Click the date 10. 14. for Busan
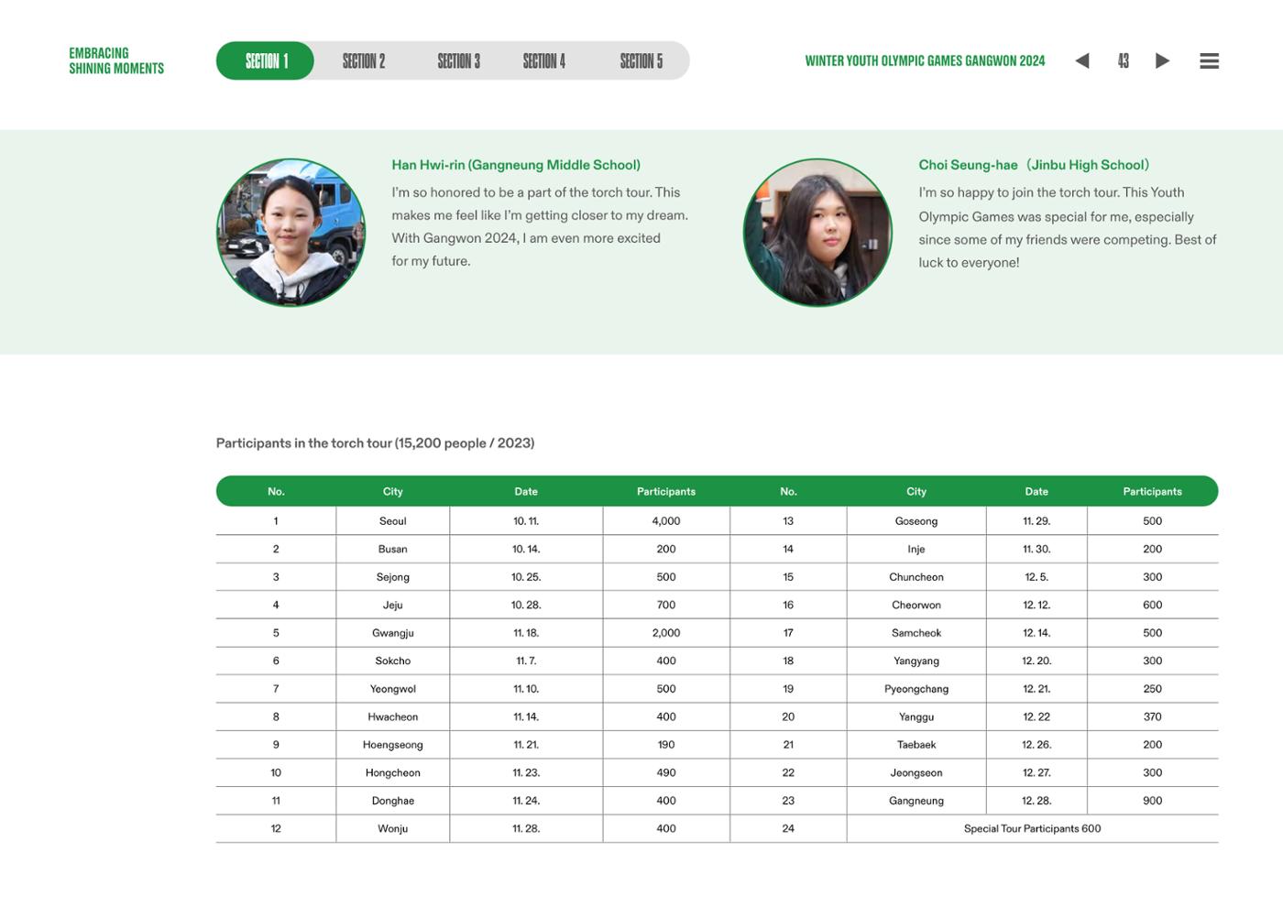 point(526,549)
